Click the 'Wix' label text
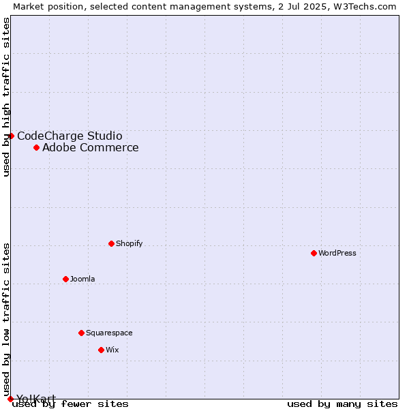This screenshot has height=409, width=409. click(112, 350)
